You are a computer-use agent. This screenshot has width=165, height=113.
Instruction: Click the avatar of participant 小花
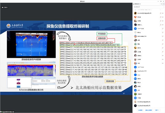[x=135, y=90]
